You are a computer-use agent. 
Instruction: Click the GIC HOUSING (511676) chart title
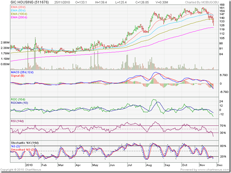coord(29,3)
